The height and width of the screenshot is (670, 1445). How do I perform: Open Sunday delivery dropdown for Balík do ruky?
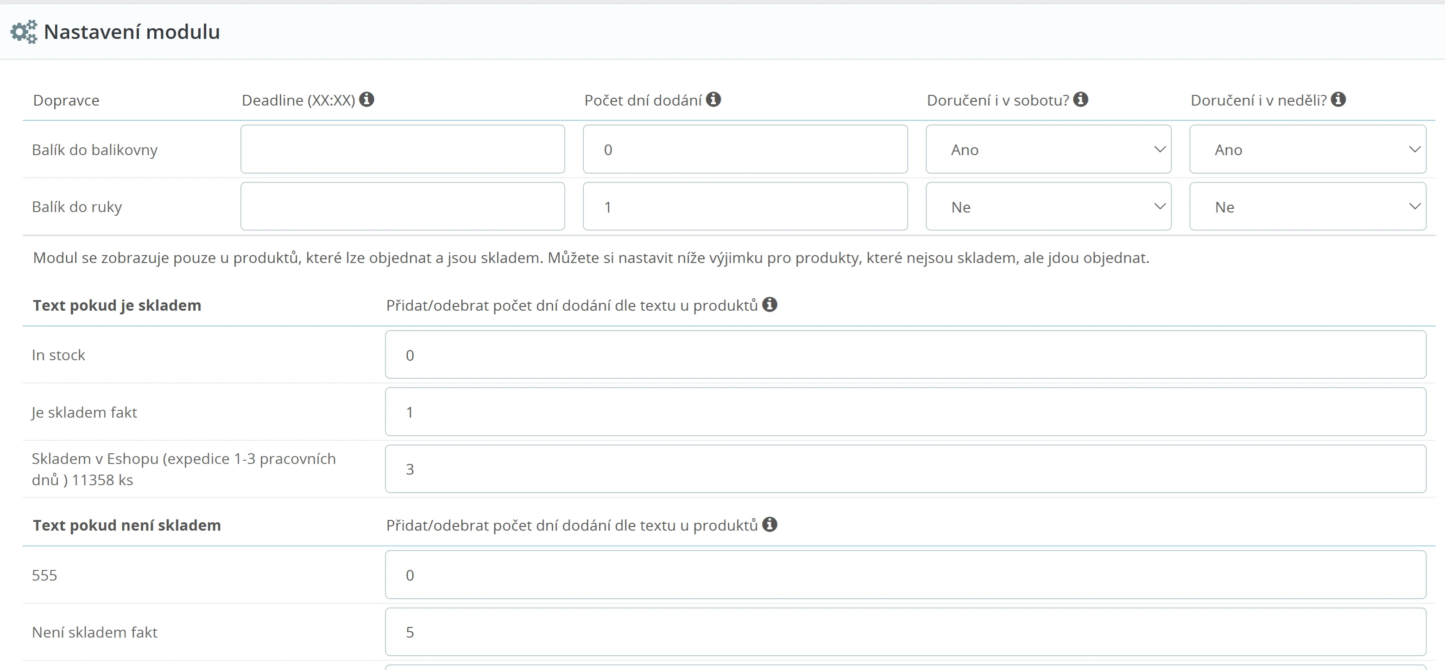(x=1307, y=207)
